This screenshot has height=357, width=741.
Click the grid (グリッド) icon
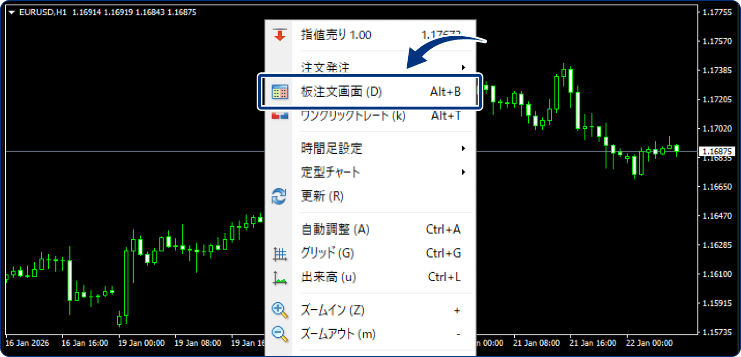coord(280,253)
